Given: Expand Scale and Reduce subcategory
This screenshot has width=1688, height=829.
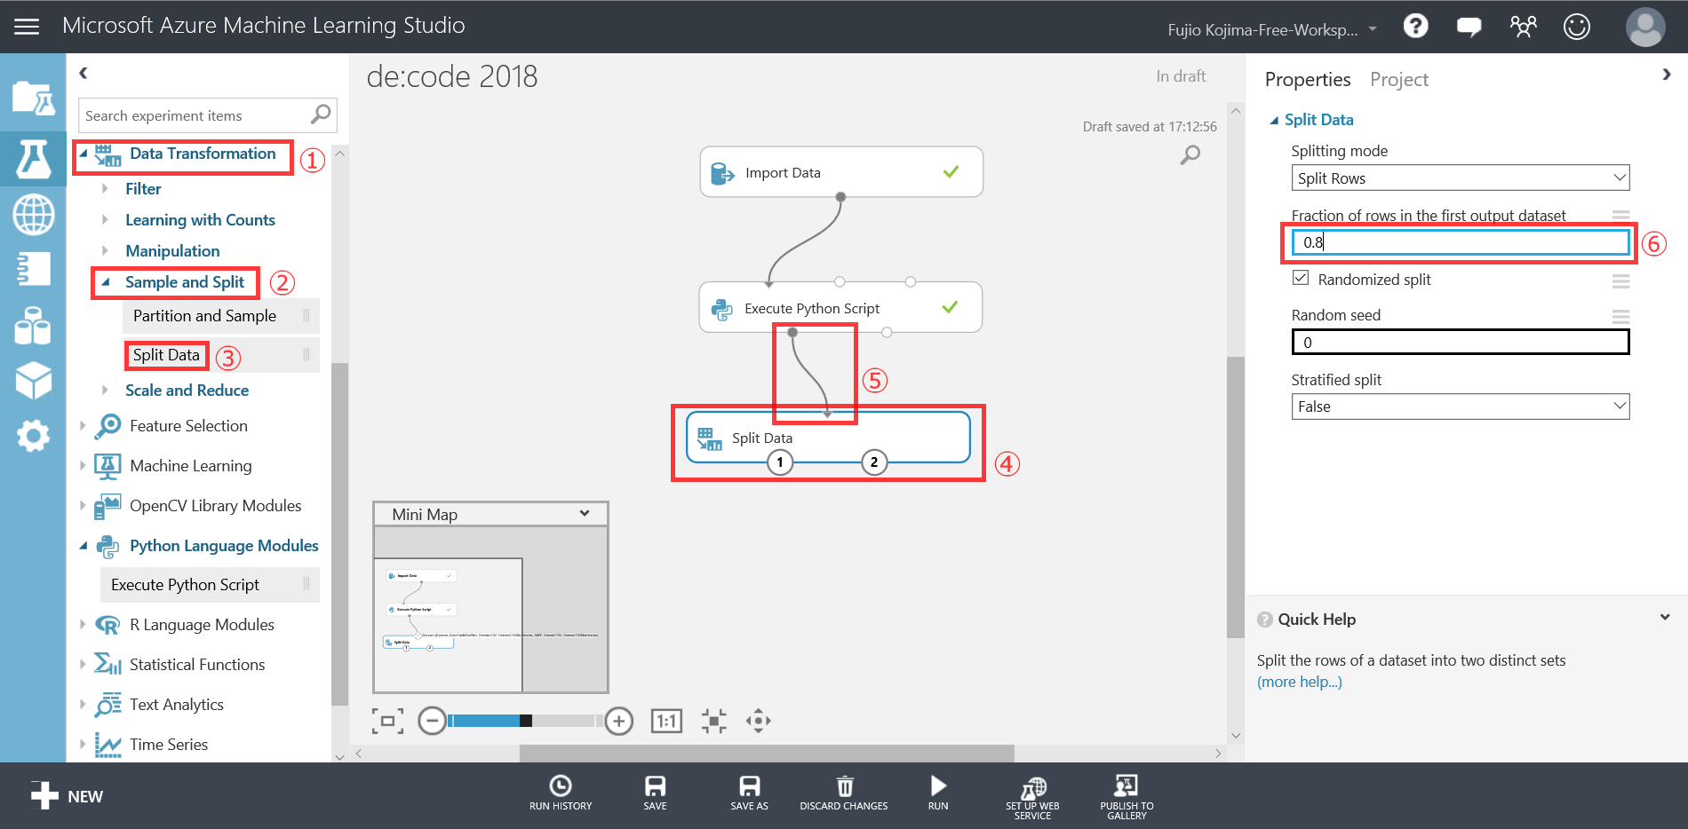Looking at the screenshot, I should pyautogui.click(x=105, y=390).
